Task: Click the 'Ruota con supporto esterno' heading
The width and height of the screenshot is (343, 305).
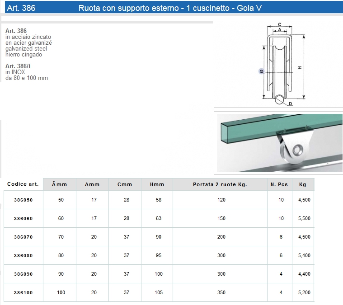Action: tap(170, 8)
